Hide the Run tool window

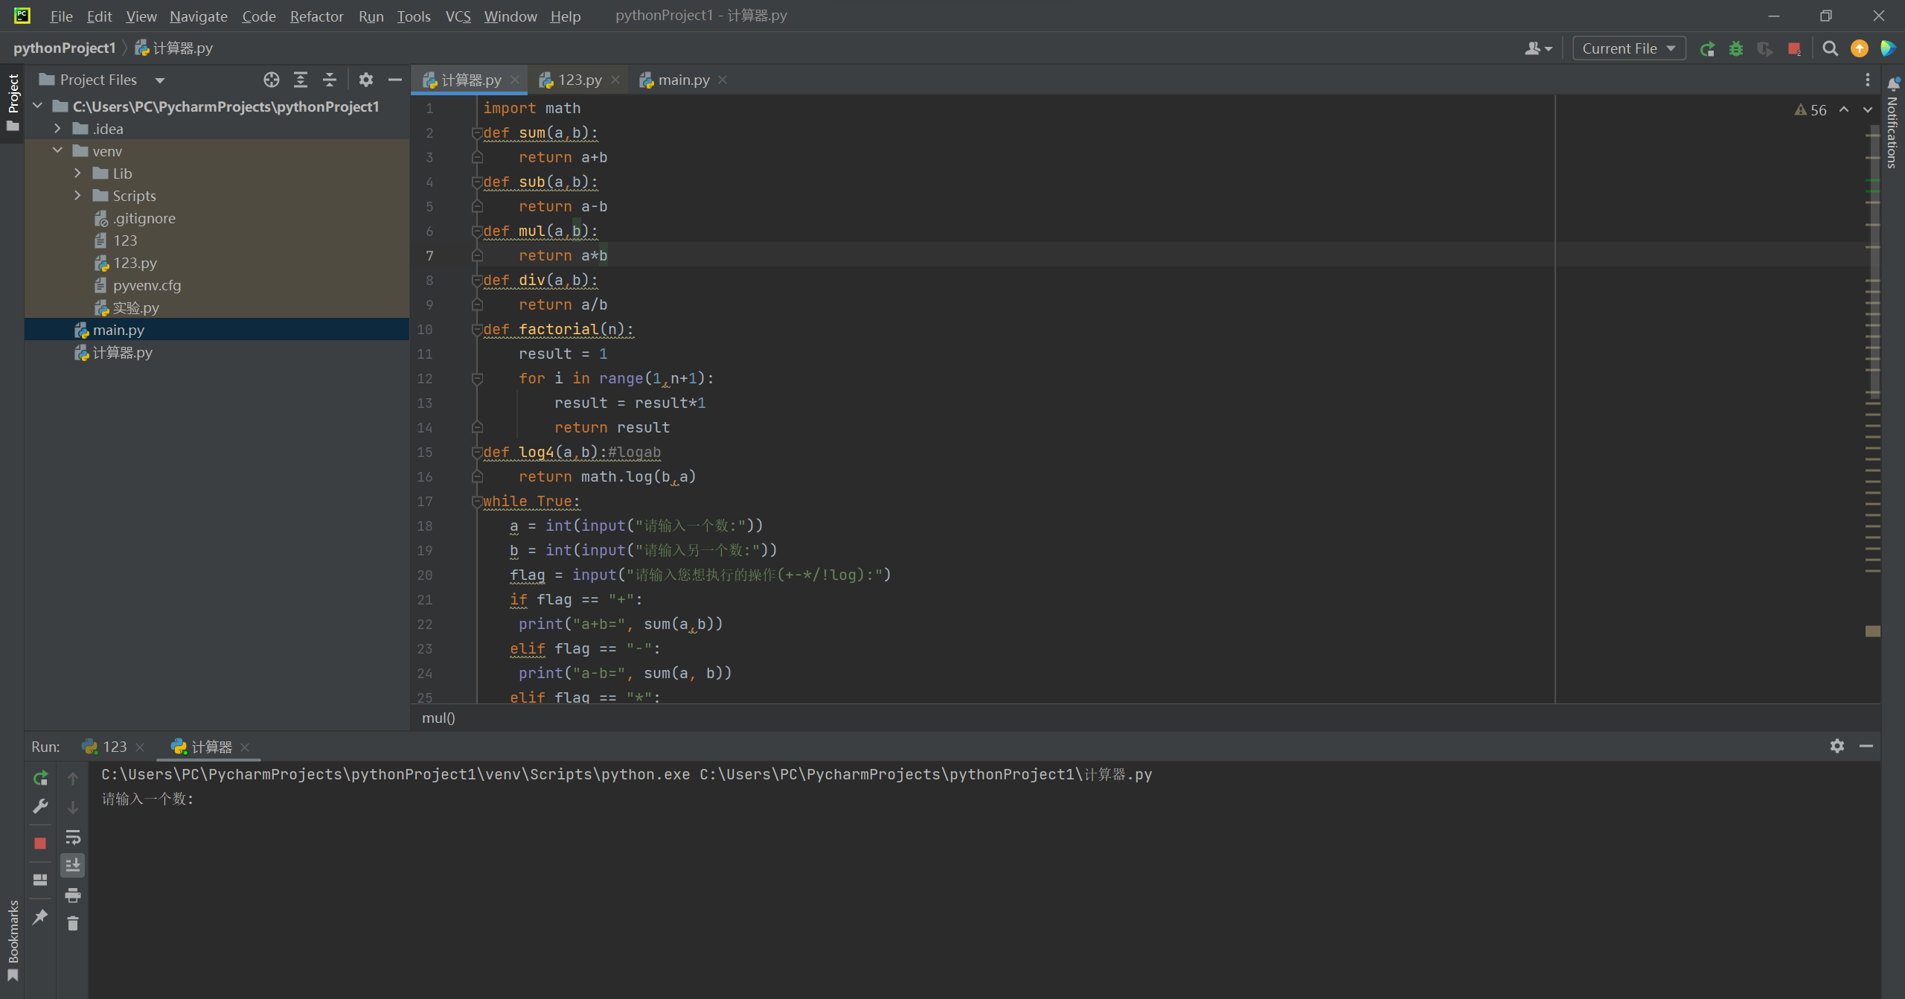1866,746
